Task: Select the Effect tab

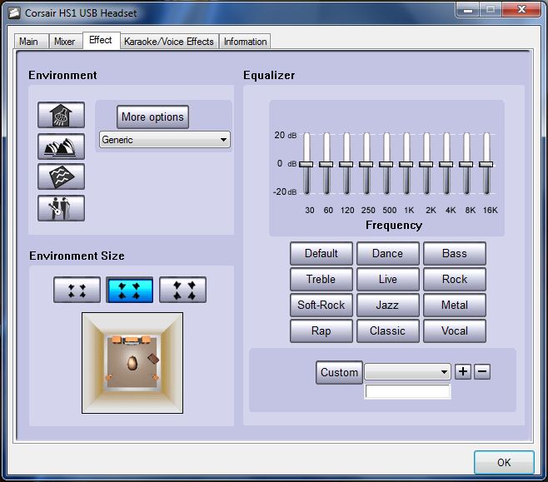Action: [101, 40]
